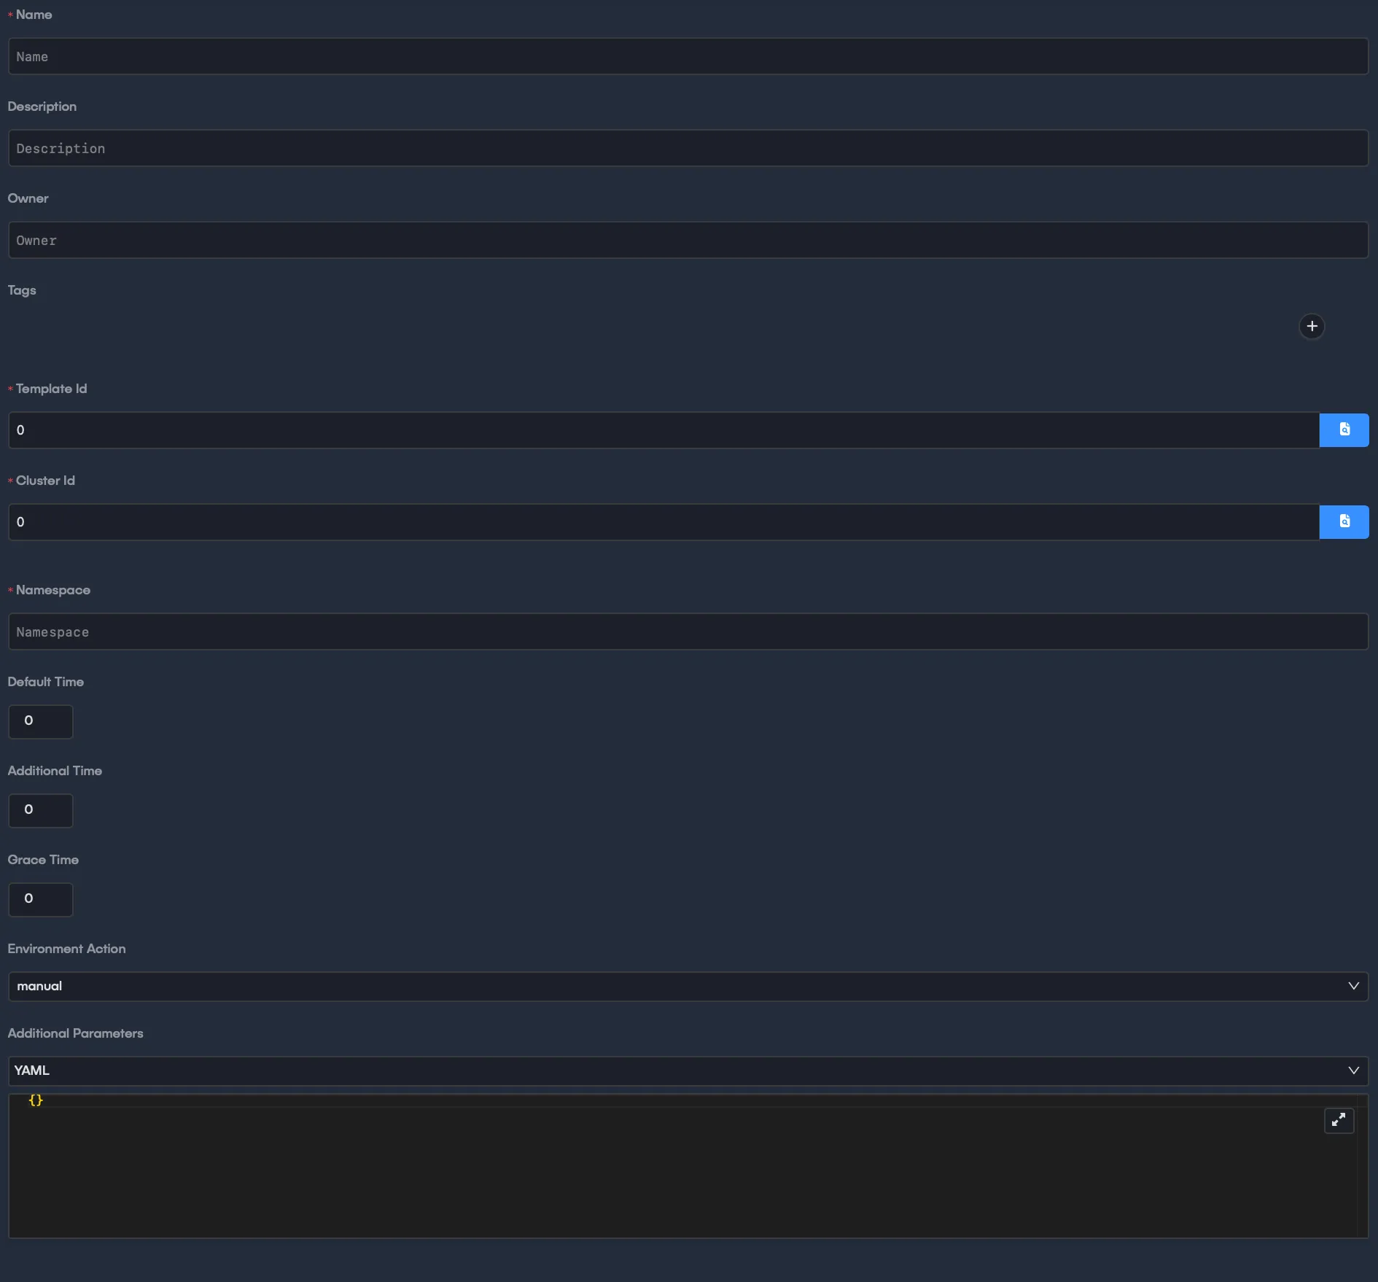Focus the Description input field

pyautogui.click(x=688, y=148)
